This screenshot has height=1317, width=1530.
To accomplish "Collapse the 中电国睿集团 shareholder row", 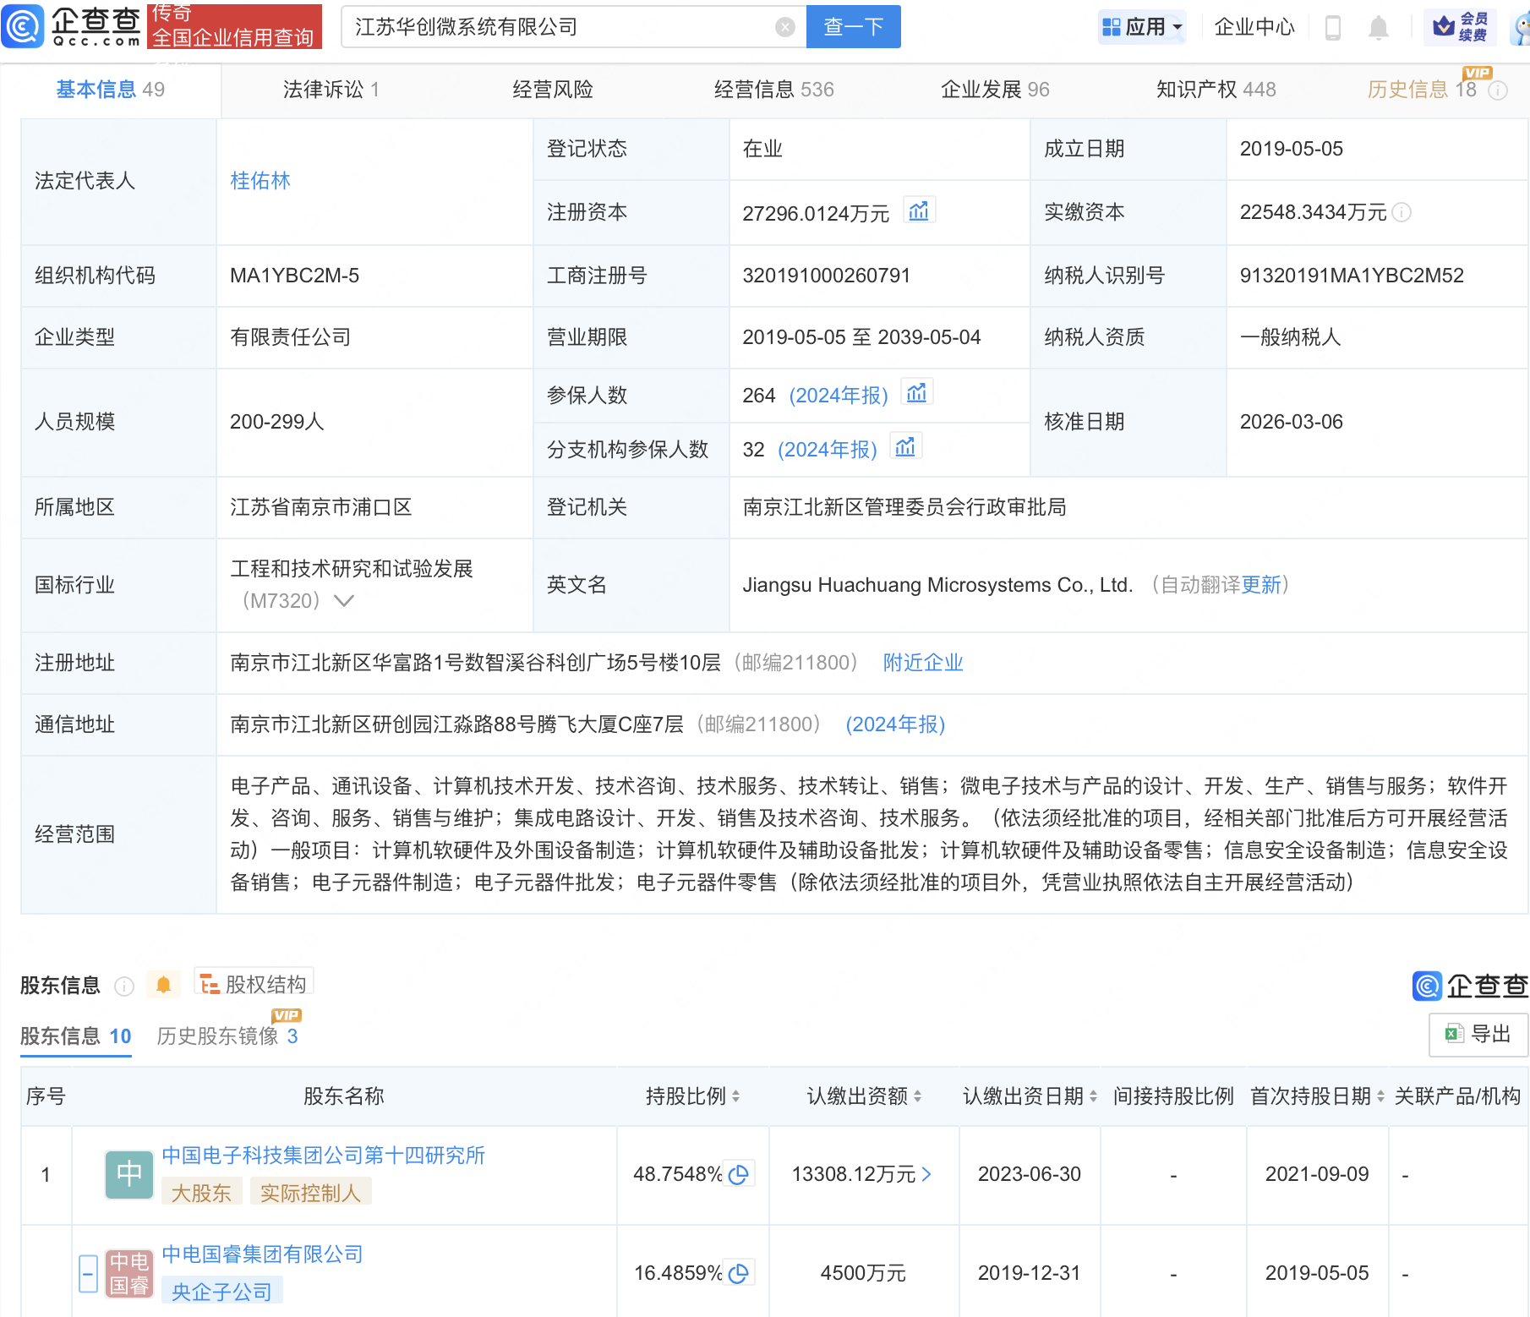I will [x=88, y=1272].
